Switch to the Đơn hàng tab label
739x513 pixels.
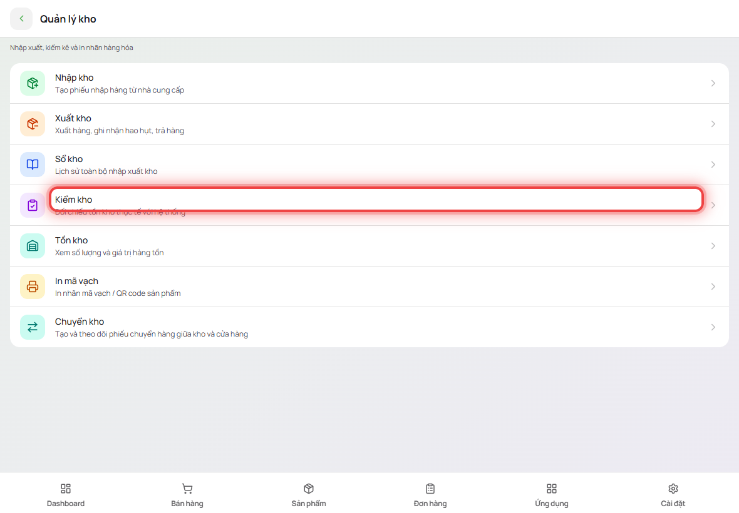tap(430, 504)
